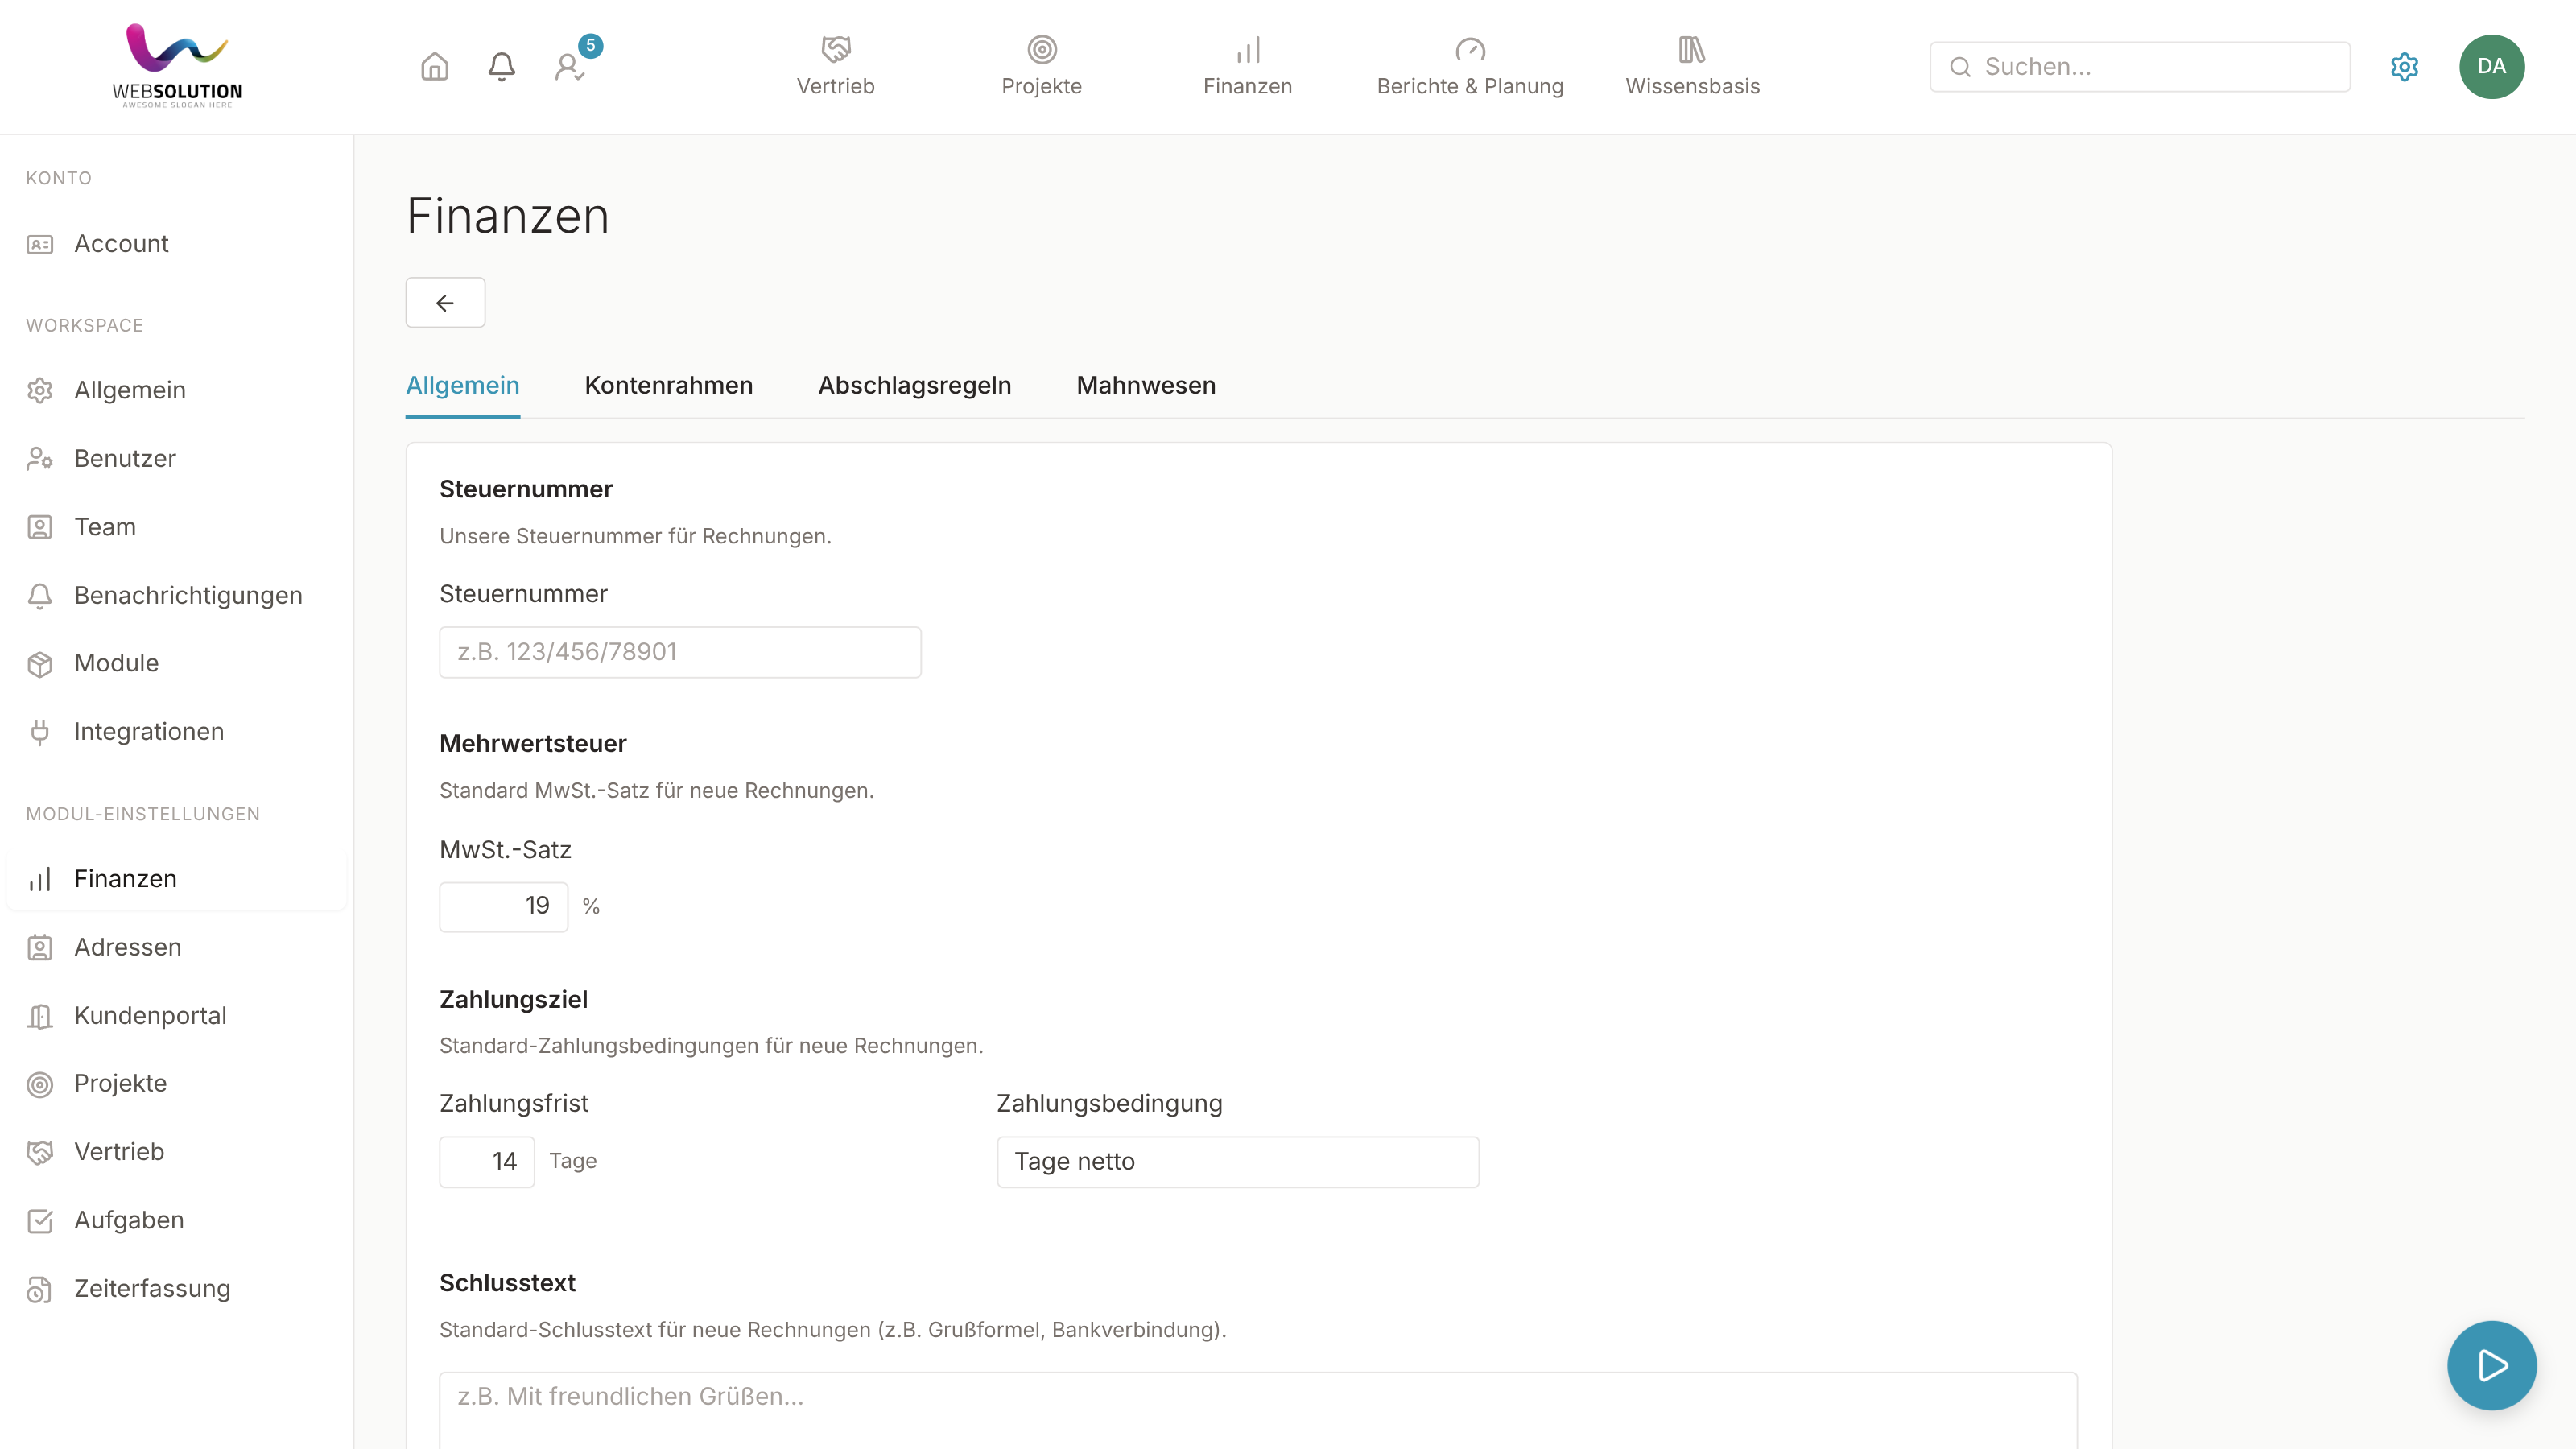The width and height of the screenshot is (2576, 1449).
Task: Switch to the Mahnwesen tab
Action: tap(1146, 386)
